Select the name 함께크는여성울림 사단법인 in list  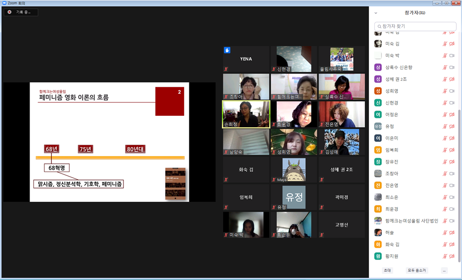[411, 220]
